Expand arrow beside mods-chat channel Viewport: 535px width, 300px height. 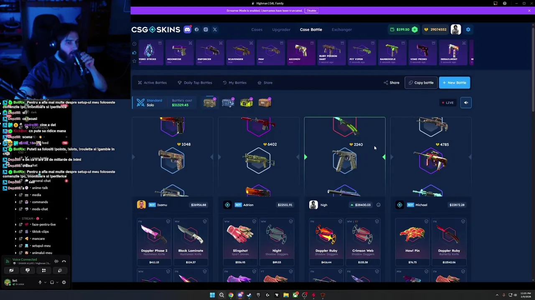[x=15, y=209]
